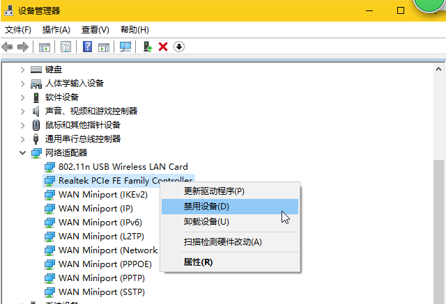Toggle the action pane toolbar icon

(104, 47)
